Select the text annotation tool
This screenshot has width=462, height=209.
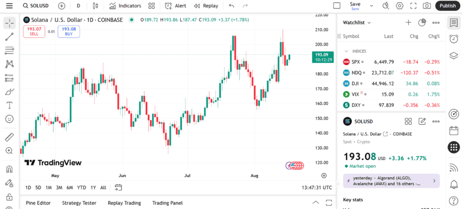[10, 105]
